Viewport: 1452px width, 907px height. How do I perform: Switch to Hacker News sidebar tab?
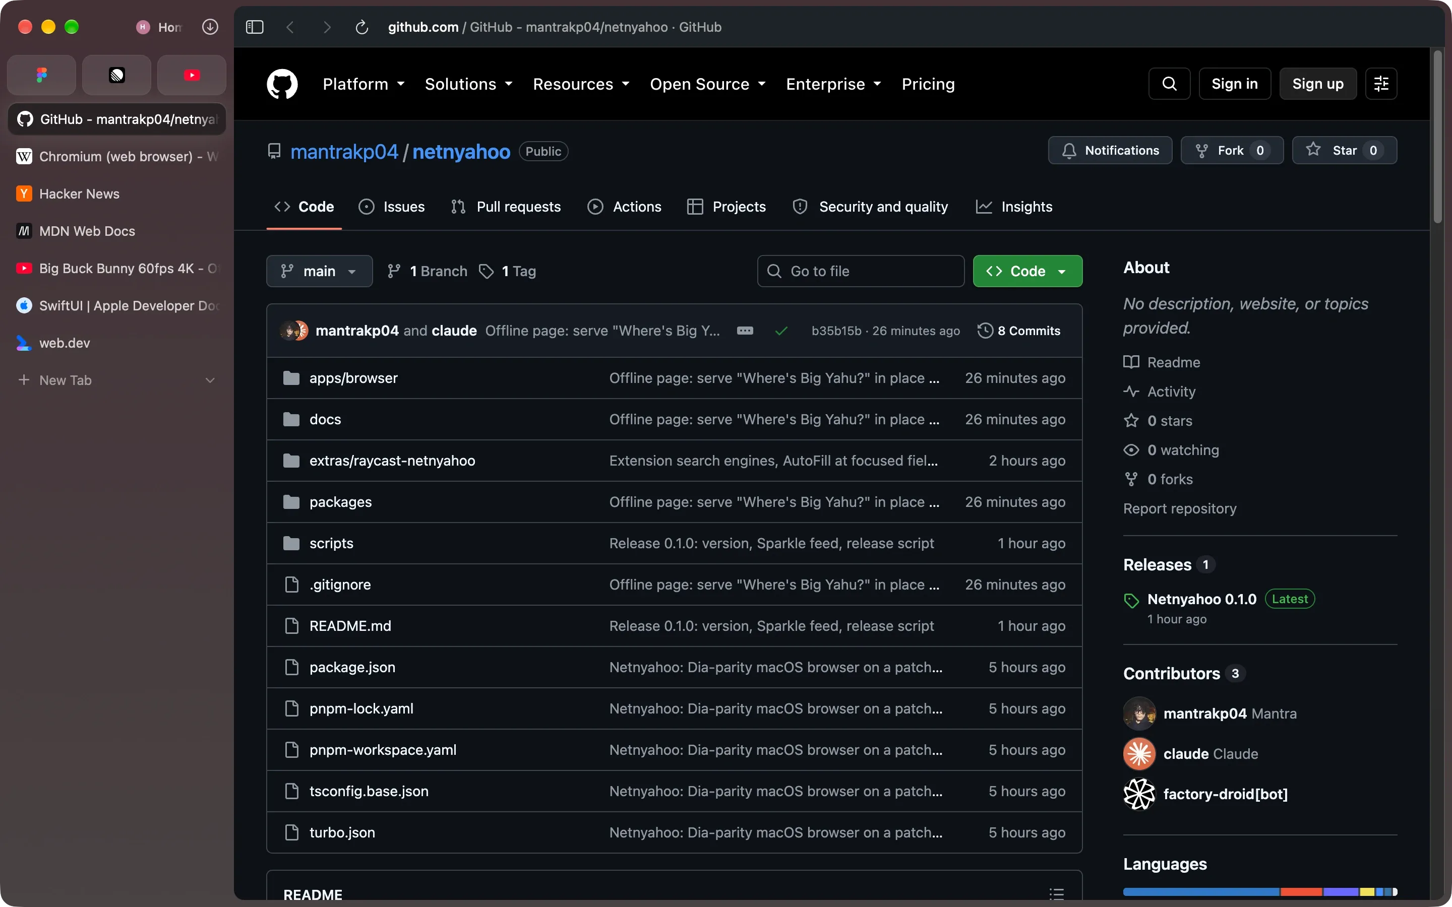coord(116,194)
